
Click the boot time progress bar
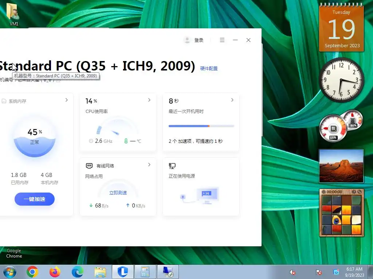201,126
